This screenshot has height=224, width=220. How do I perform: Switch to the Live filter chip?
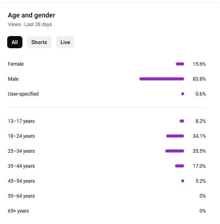pyautogui.click(x=65, y=42)
